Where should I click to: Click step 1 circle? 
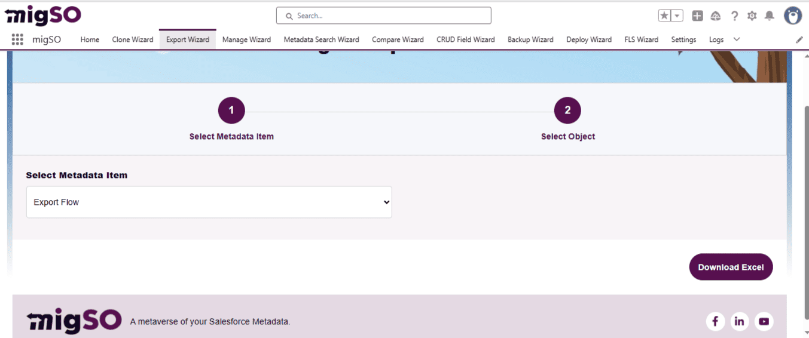tap(231, 110)
